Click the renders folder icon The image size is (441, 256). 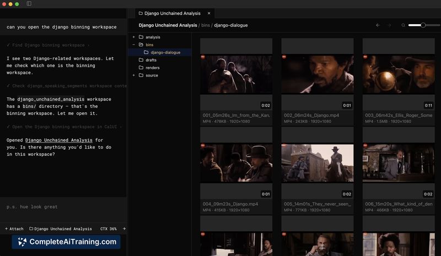tap(141, 68)
